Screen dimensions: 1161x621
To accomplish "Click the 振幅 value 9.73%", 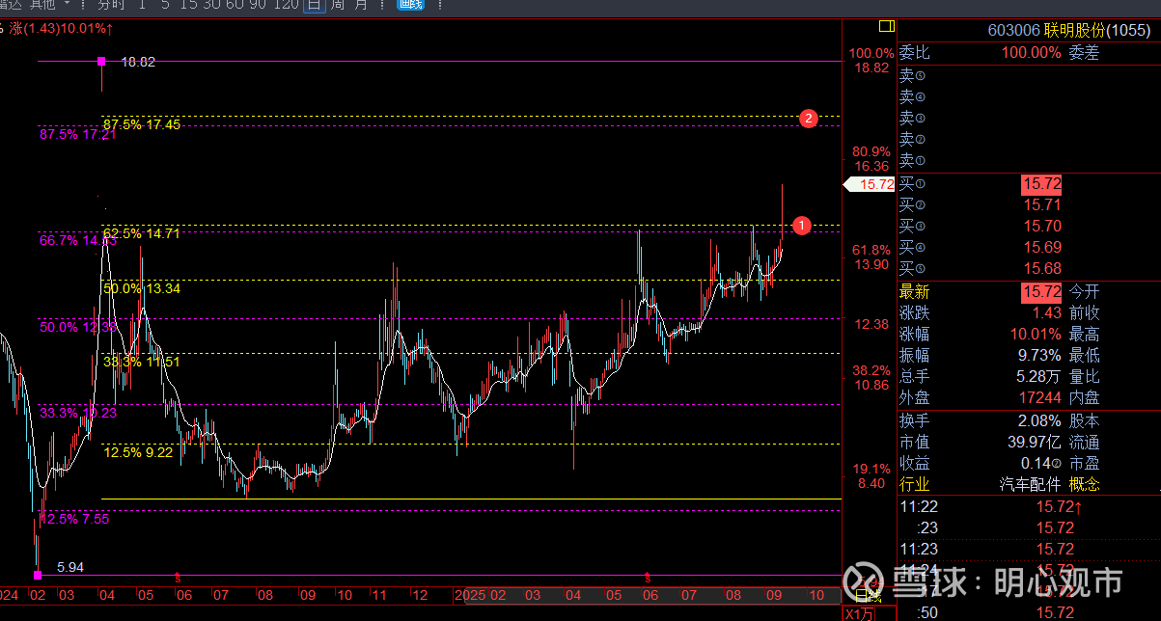I will pos(1039,356).
